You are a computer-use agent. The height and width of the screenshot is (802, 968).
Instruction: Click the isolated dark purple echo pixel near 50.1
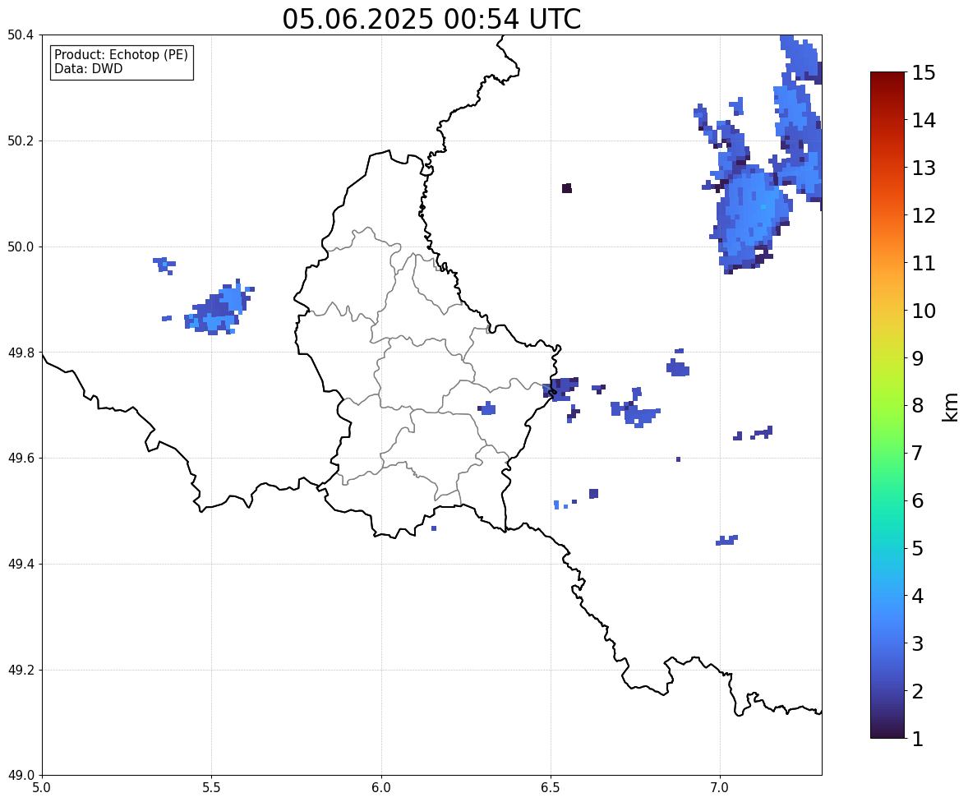[x=567, y=188]
